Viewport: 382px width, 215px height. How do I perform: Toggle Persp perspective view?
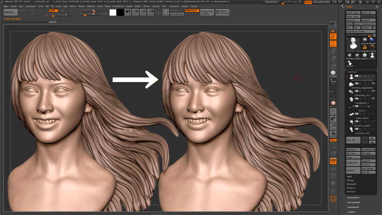333,161
